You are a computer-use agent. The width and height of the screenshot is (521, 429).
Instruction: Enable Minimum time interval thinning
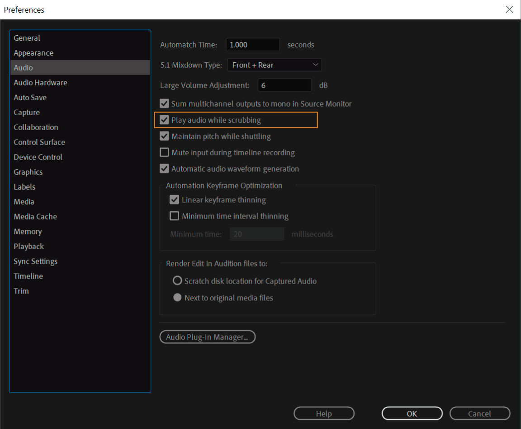tap(174, 216)
